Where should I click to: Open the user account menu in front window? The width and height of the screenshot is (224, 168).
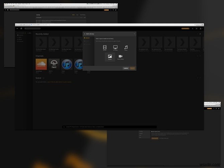tap(201, 28)
